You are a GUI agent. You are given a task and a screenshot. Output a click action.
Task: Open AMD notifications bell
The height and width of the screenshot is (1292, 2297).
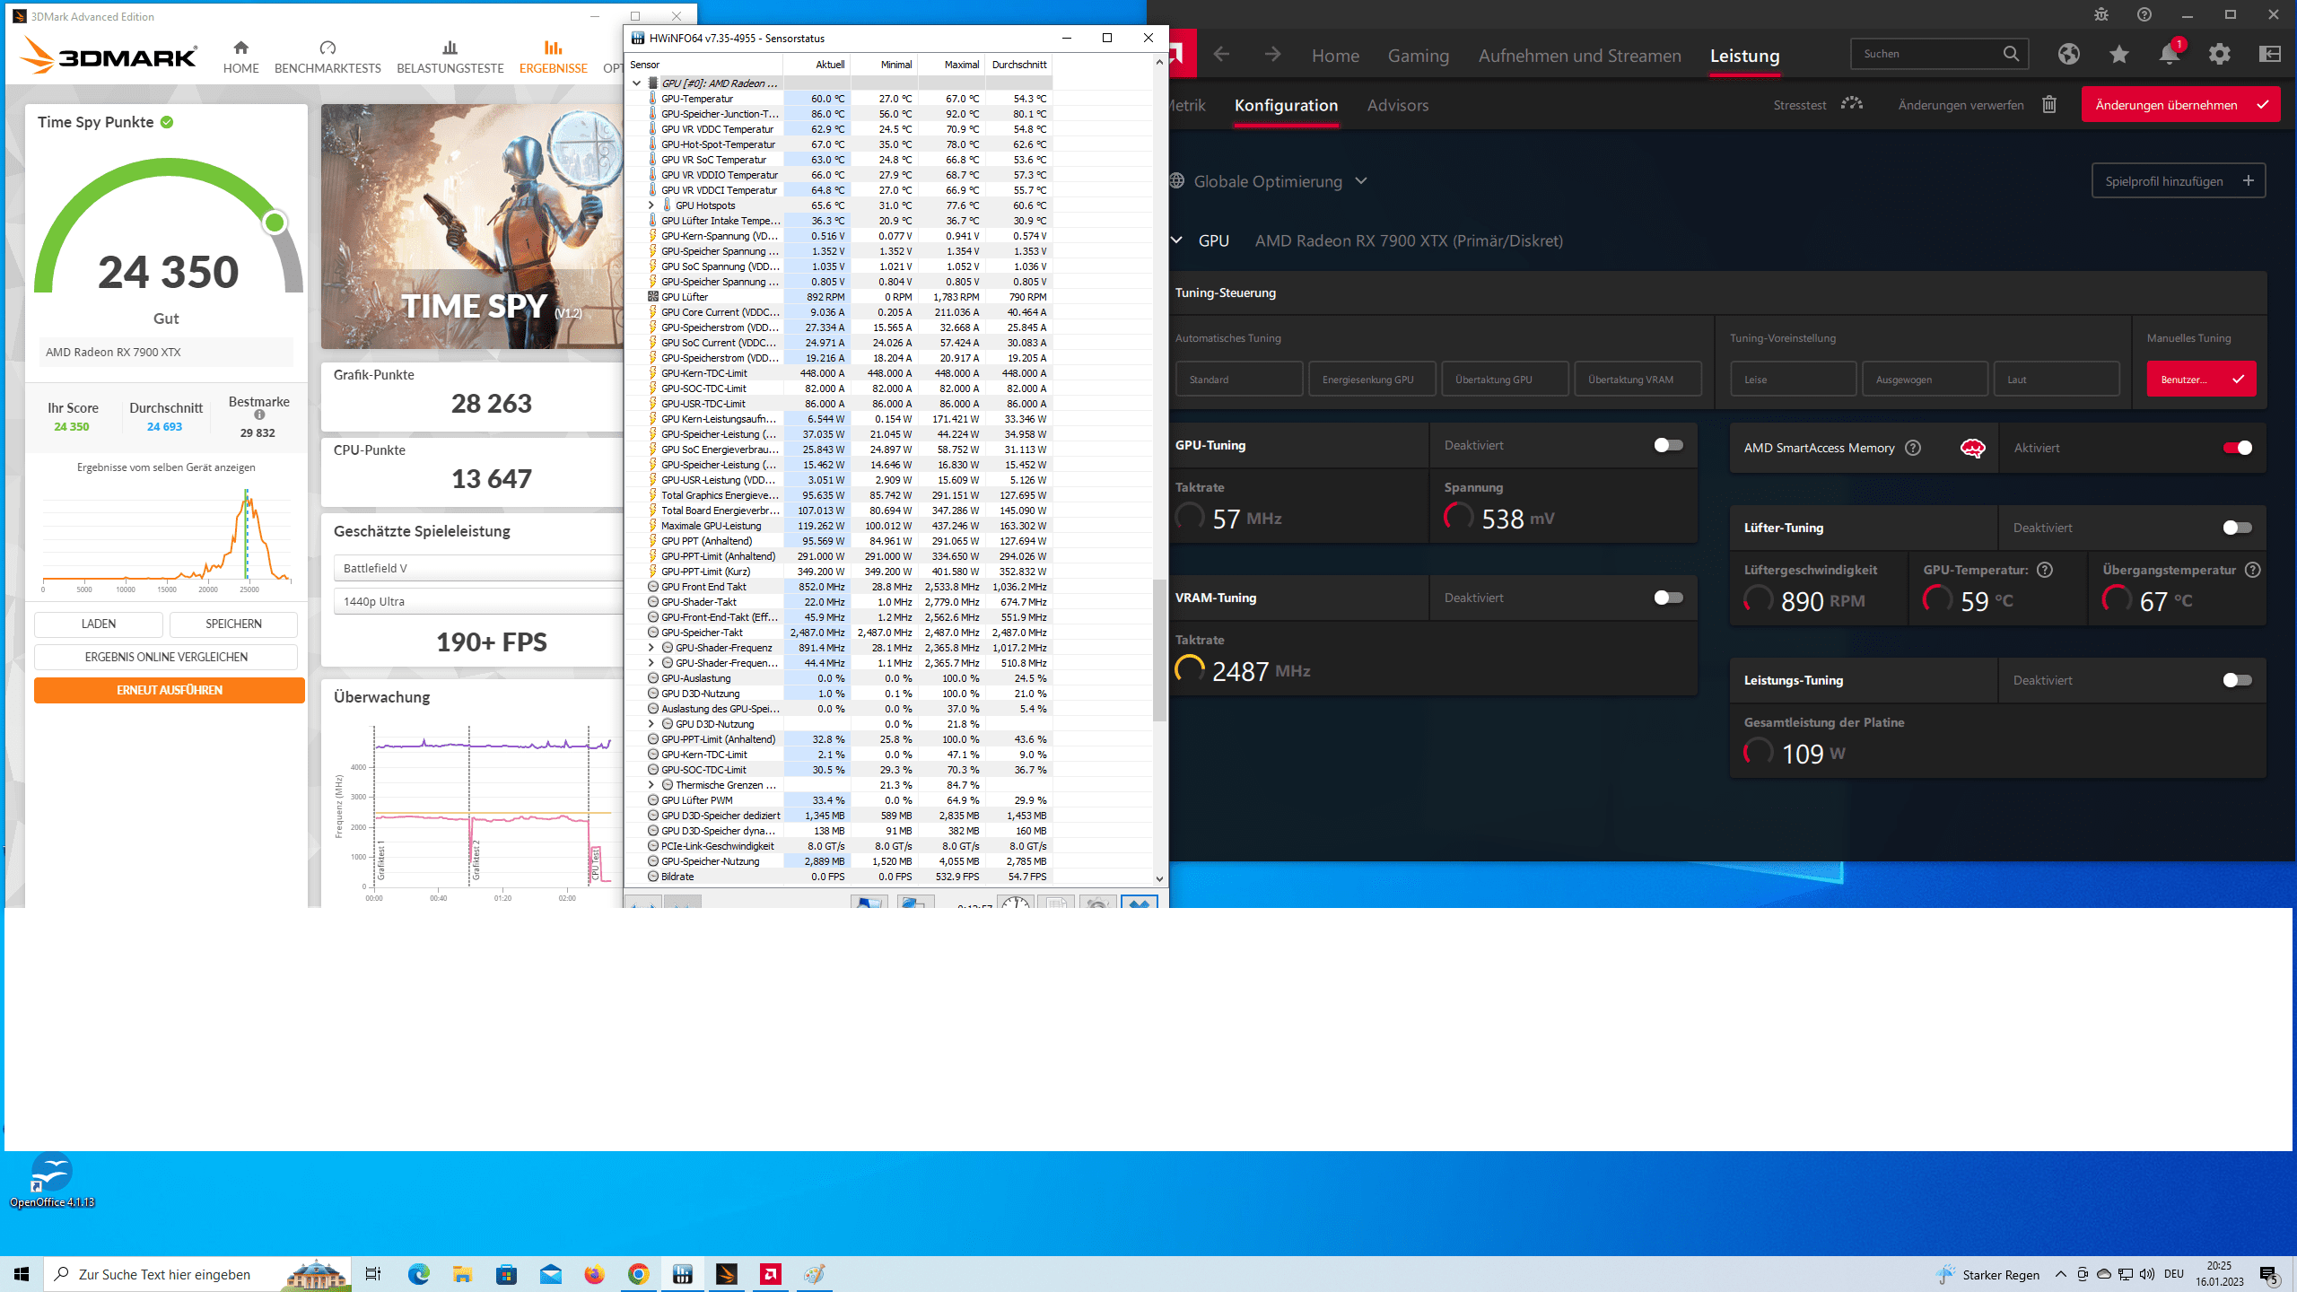click(2170, 55)
